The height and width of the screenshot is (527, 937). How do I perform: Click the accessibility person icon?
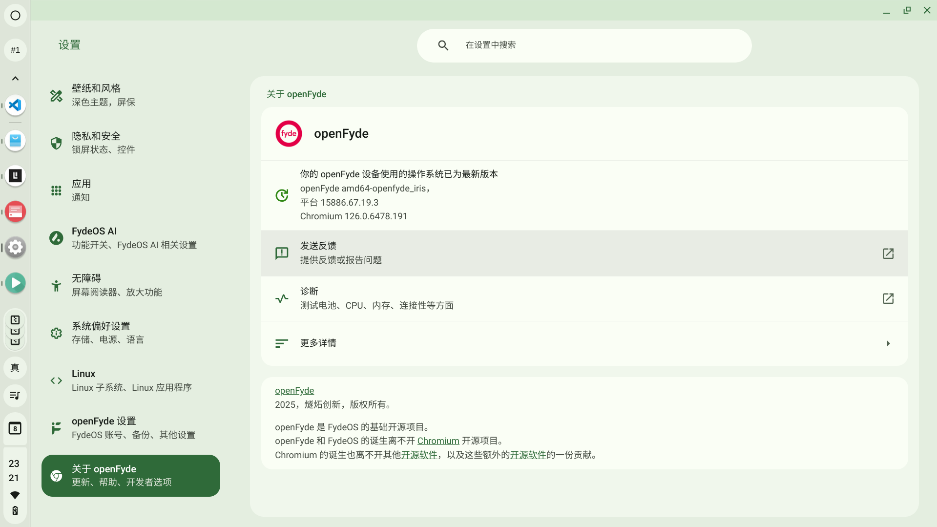56,286
